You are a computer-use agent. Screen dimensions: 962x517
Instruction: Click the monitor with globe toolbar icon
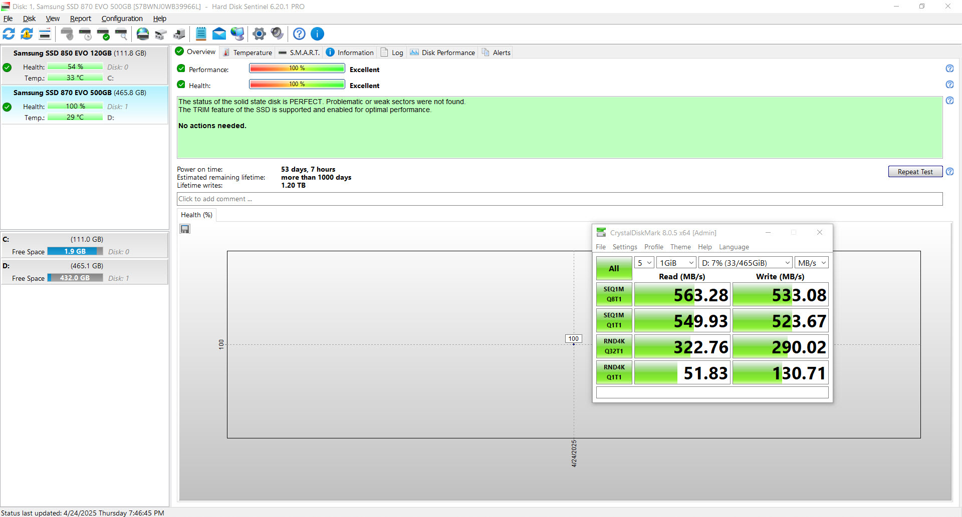click(237, 34)
